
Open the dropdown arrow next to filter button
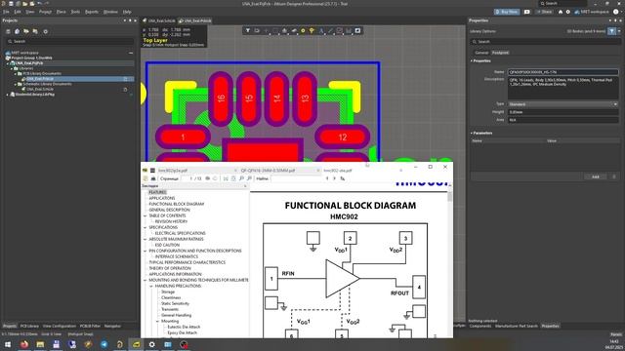click(x=619, y=31)
